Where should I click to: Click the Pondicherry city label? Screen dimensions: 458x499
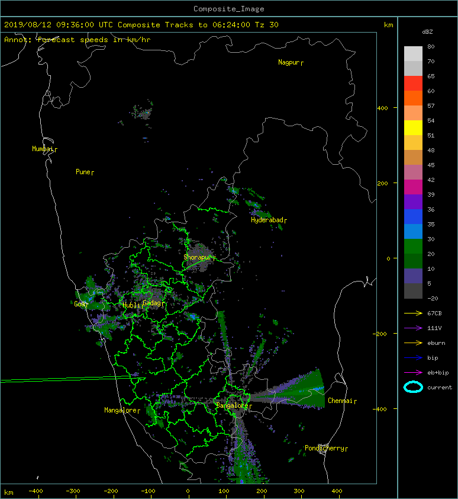(x=326, y=448)
